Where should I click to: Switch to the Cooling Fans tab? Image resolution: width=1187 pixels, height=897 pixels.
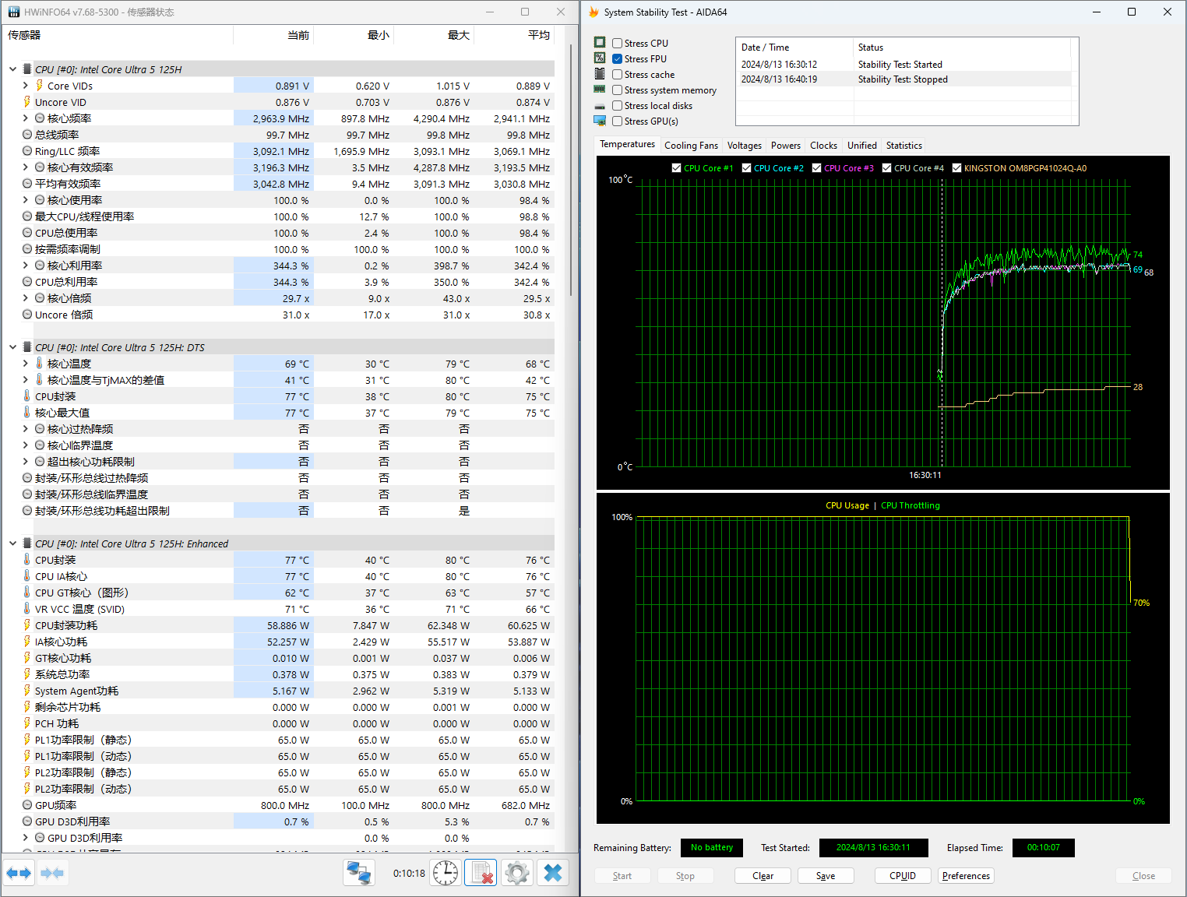click(691, 146)
